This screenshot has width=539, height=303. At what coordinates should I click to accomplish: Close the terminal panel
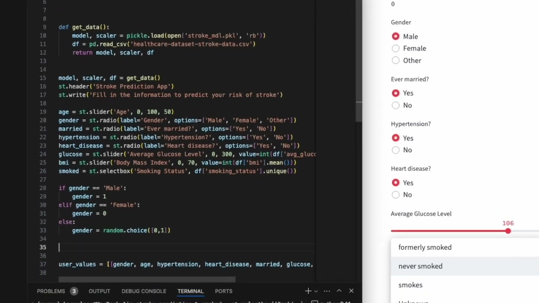click(x=351, y=291)
